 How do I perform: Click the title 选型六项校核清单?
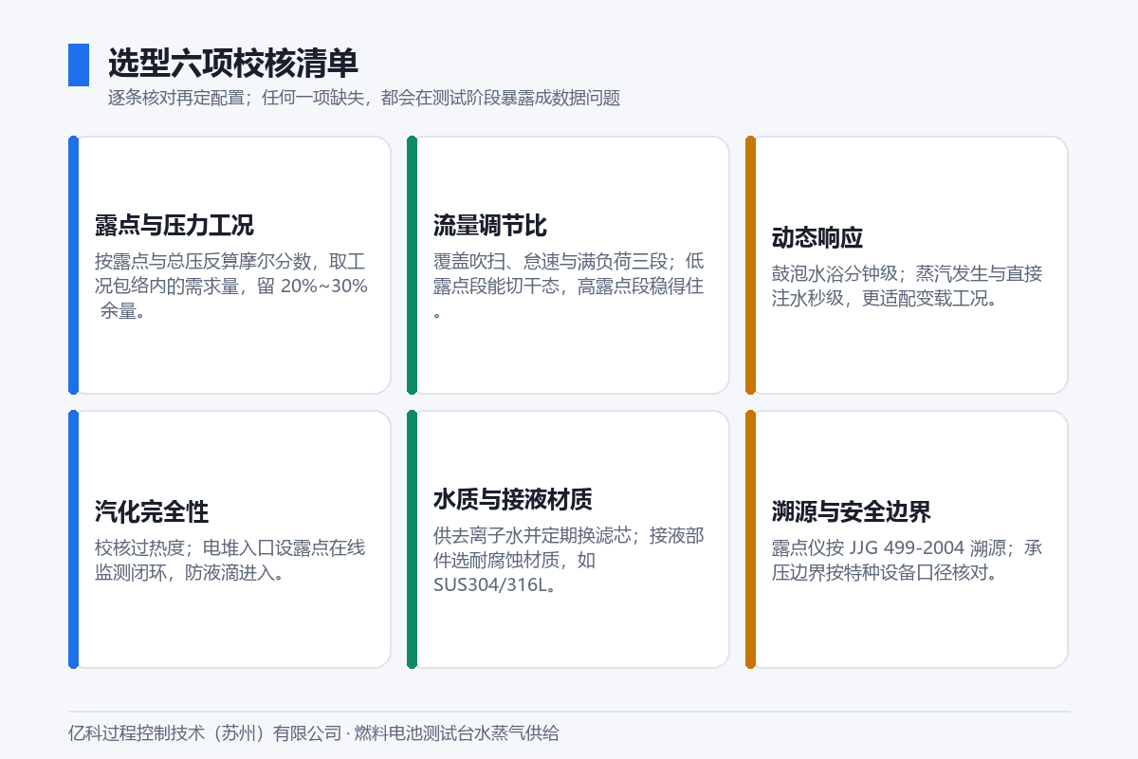[x=233, y=64]
